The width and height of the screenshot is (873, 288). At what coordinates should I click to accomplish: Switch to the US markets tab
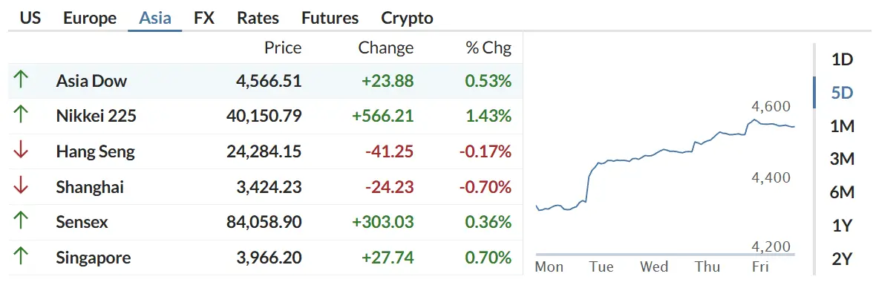pos(30,18)
